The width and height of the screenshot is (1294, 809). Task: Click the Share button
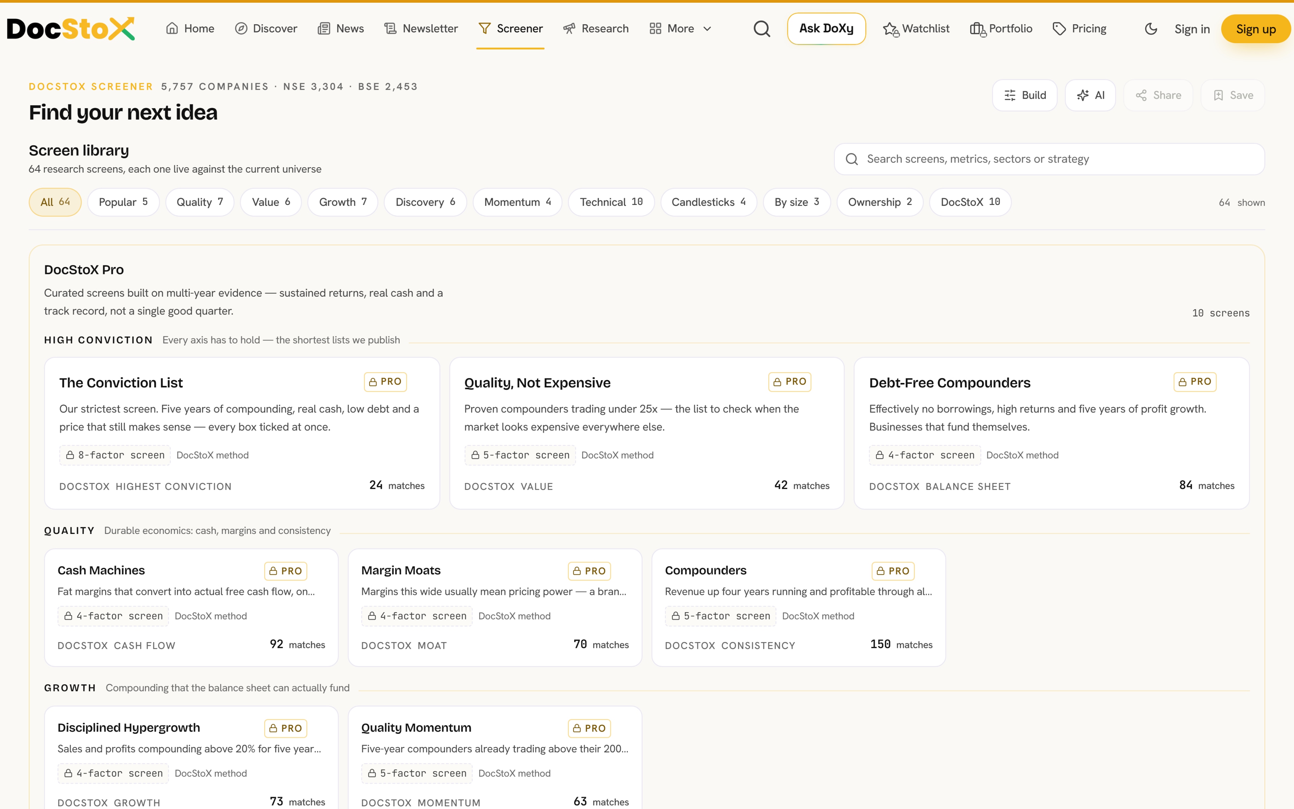pos(1158,95)
